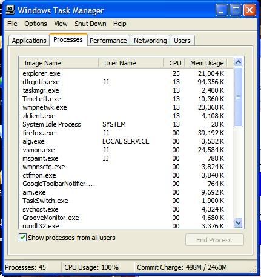
Task: Click the scroll up arrow in process list
Action: pos(238,62)
